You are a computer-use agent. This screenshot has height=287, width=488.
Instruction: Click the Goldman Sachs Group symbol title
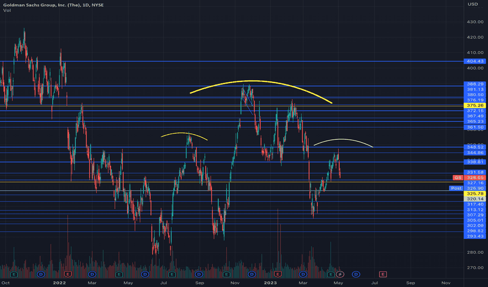tap(53, 5)
